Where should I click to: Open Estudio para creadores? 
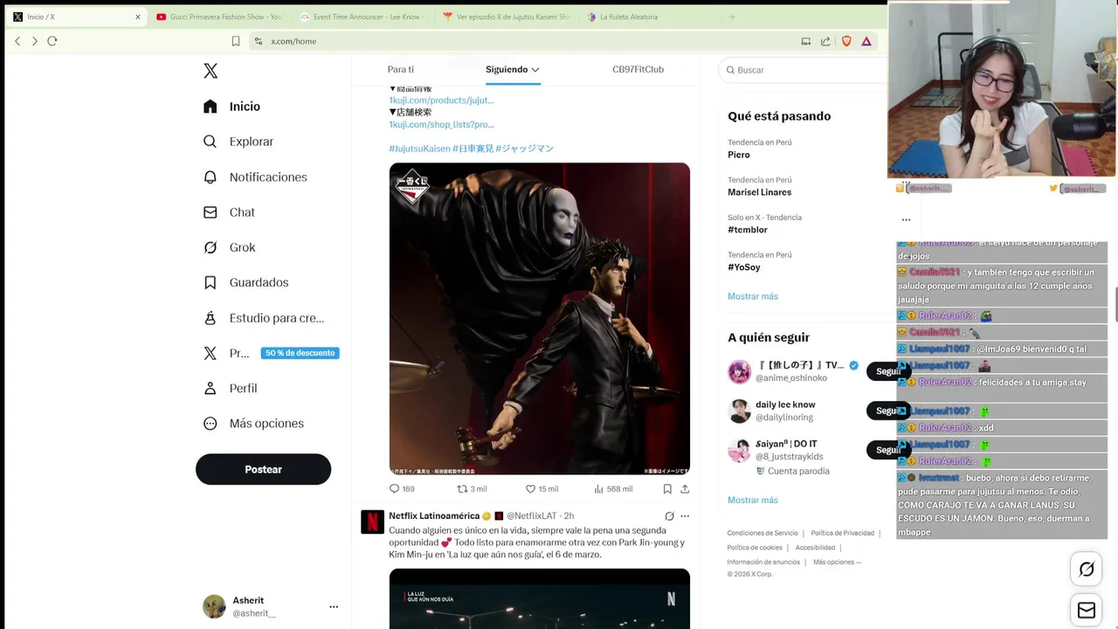[x=263, y=318]
